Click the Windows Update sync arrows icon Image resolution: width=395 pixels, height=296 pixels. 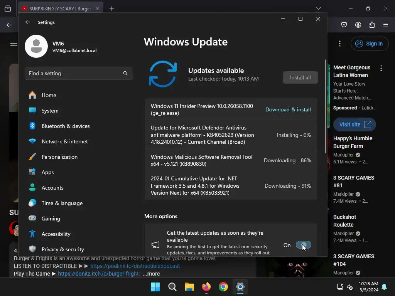[163, 74]
